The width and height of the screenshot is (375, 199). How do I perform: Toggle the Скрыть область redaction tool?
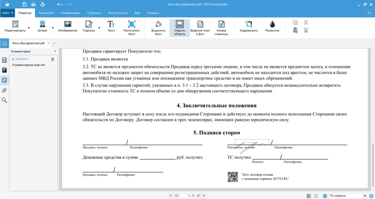(180, 28)
